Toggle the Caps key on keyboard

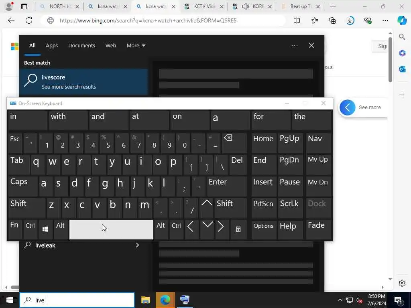coord(23,186)
